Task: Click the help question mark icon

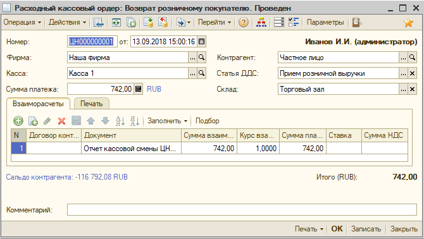Action: click(244, 22)
